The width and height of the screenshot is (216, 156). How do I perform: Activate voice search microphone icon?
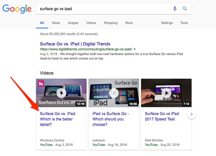pyautogui.click(x=175, y=9)
